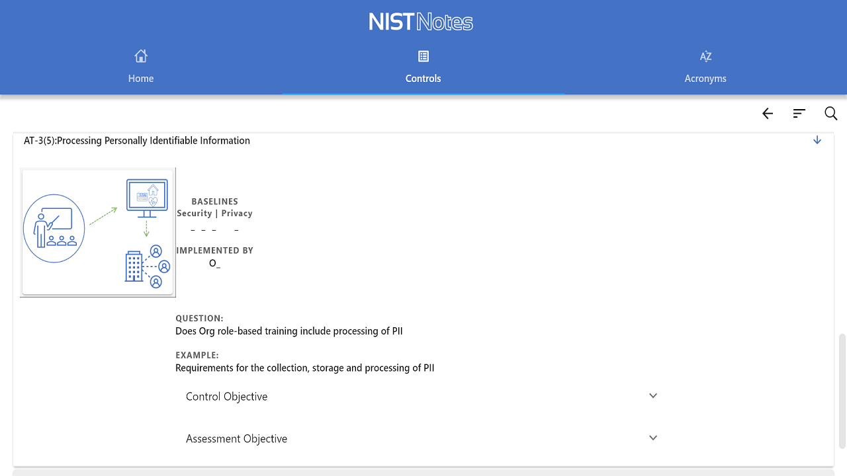Click the 'Requirements for the collection' example text

tap(305, 368)
